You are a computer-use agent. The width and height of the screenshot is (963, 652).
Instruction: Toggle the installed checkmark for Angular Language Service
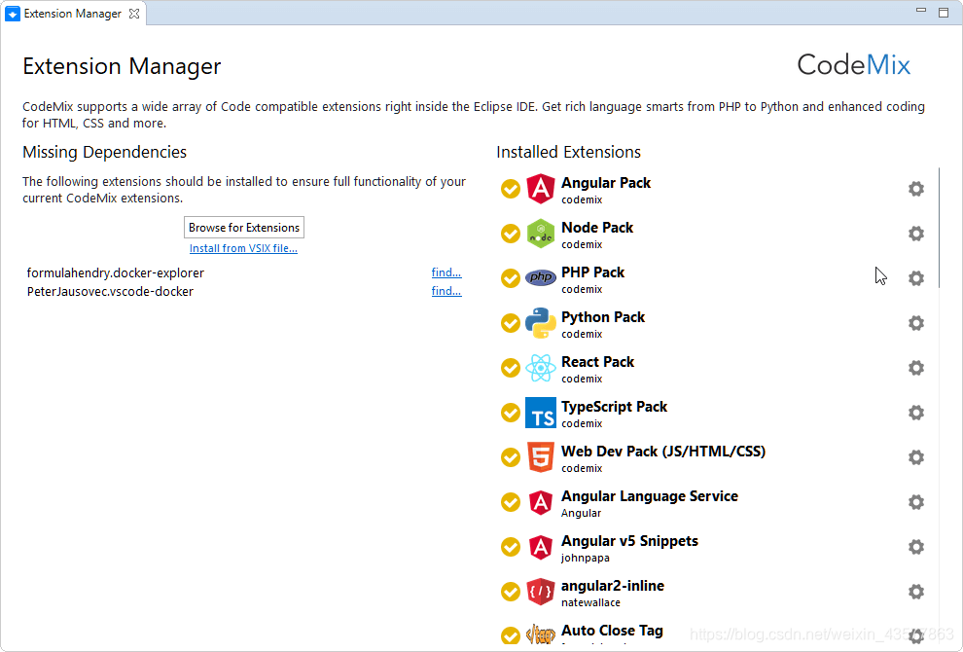coord(511,503)
